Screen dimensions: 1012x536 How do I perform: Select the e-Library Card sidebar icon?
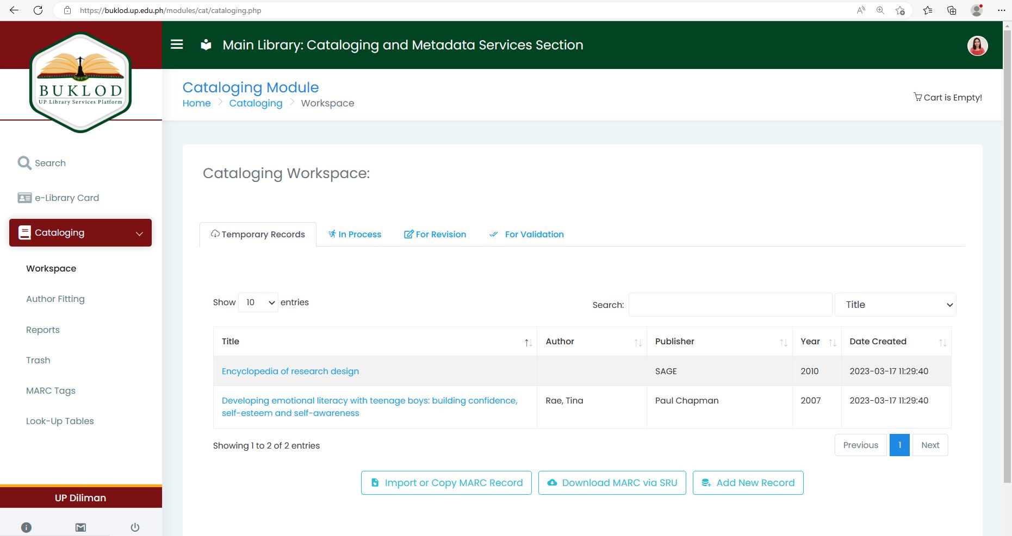[x=24, y=198]
